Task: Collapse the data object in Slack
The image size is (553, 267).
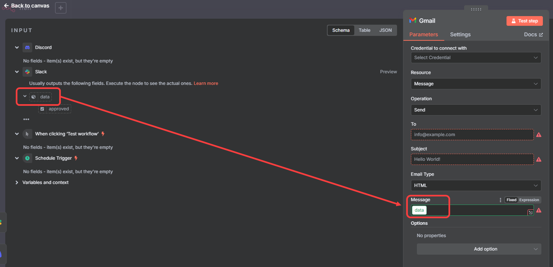Action: (25, 96)
